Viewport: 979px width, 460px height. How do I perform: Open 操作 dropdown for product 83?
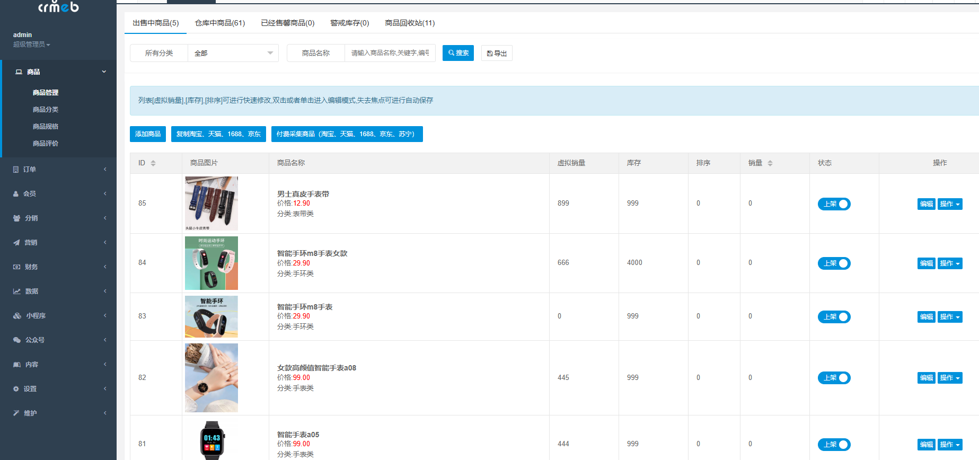[x=950, y=317]
